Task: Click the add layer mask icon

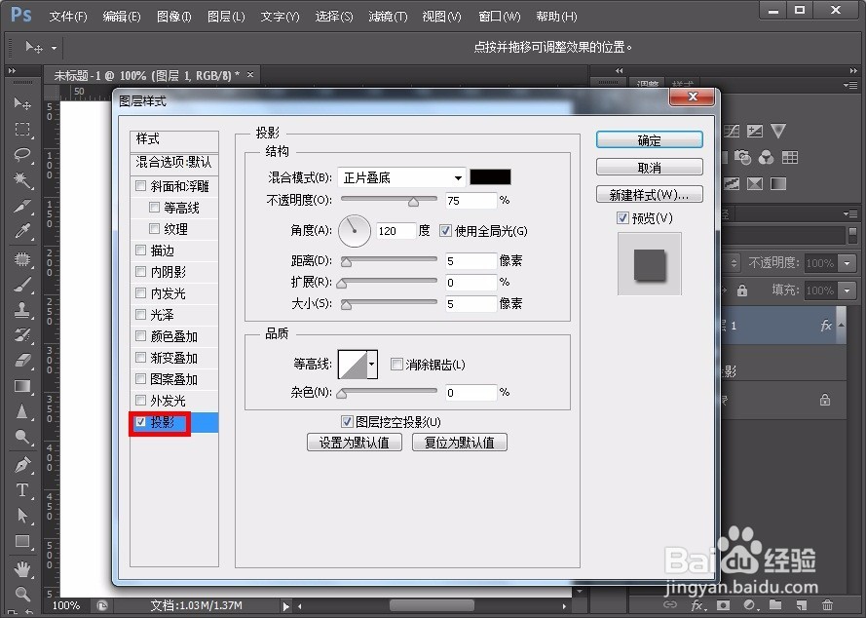Action: [x=724, y=604]
